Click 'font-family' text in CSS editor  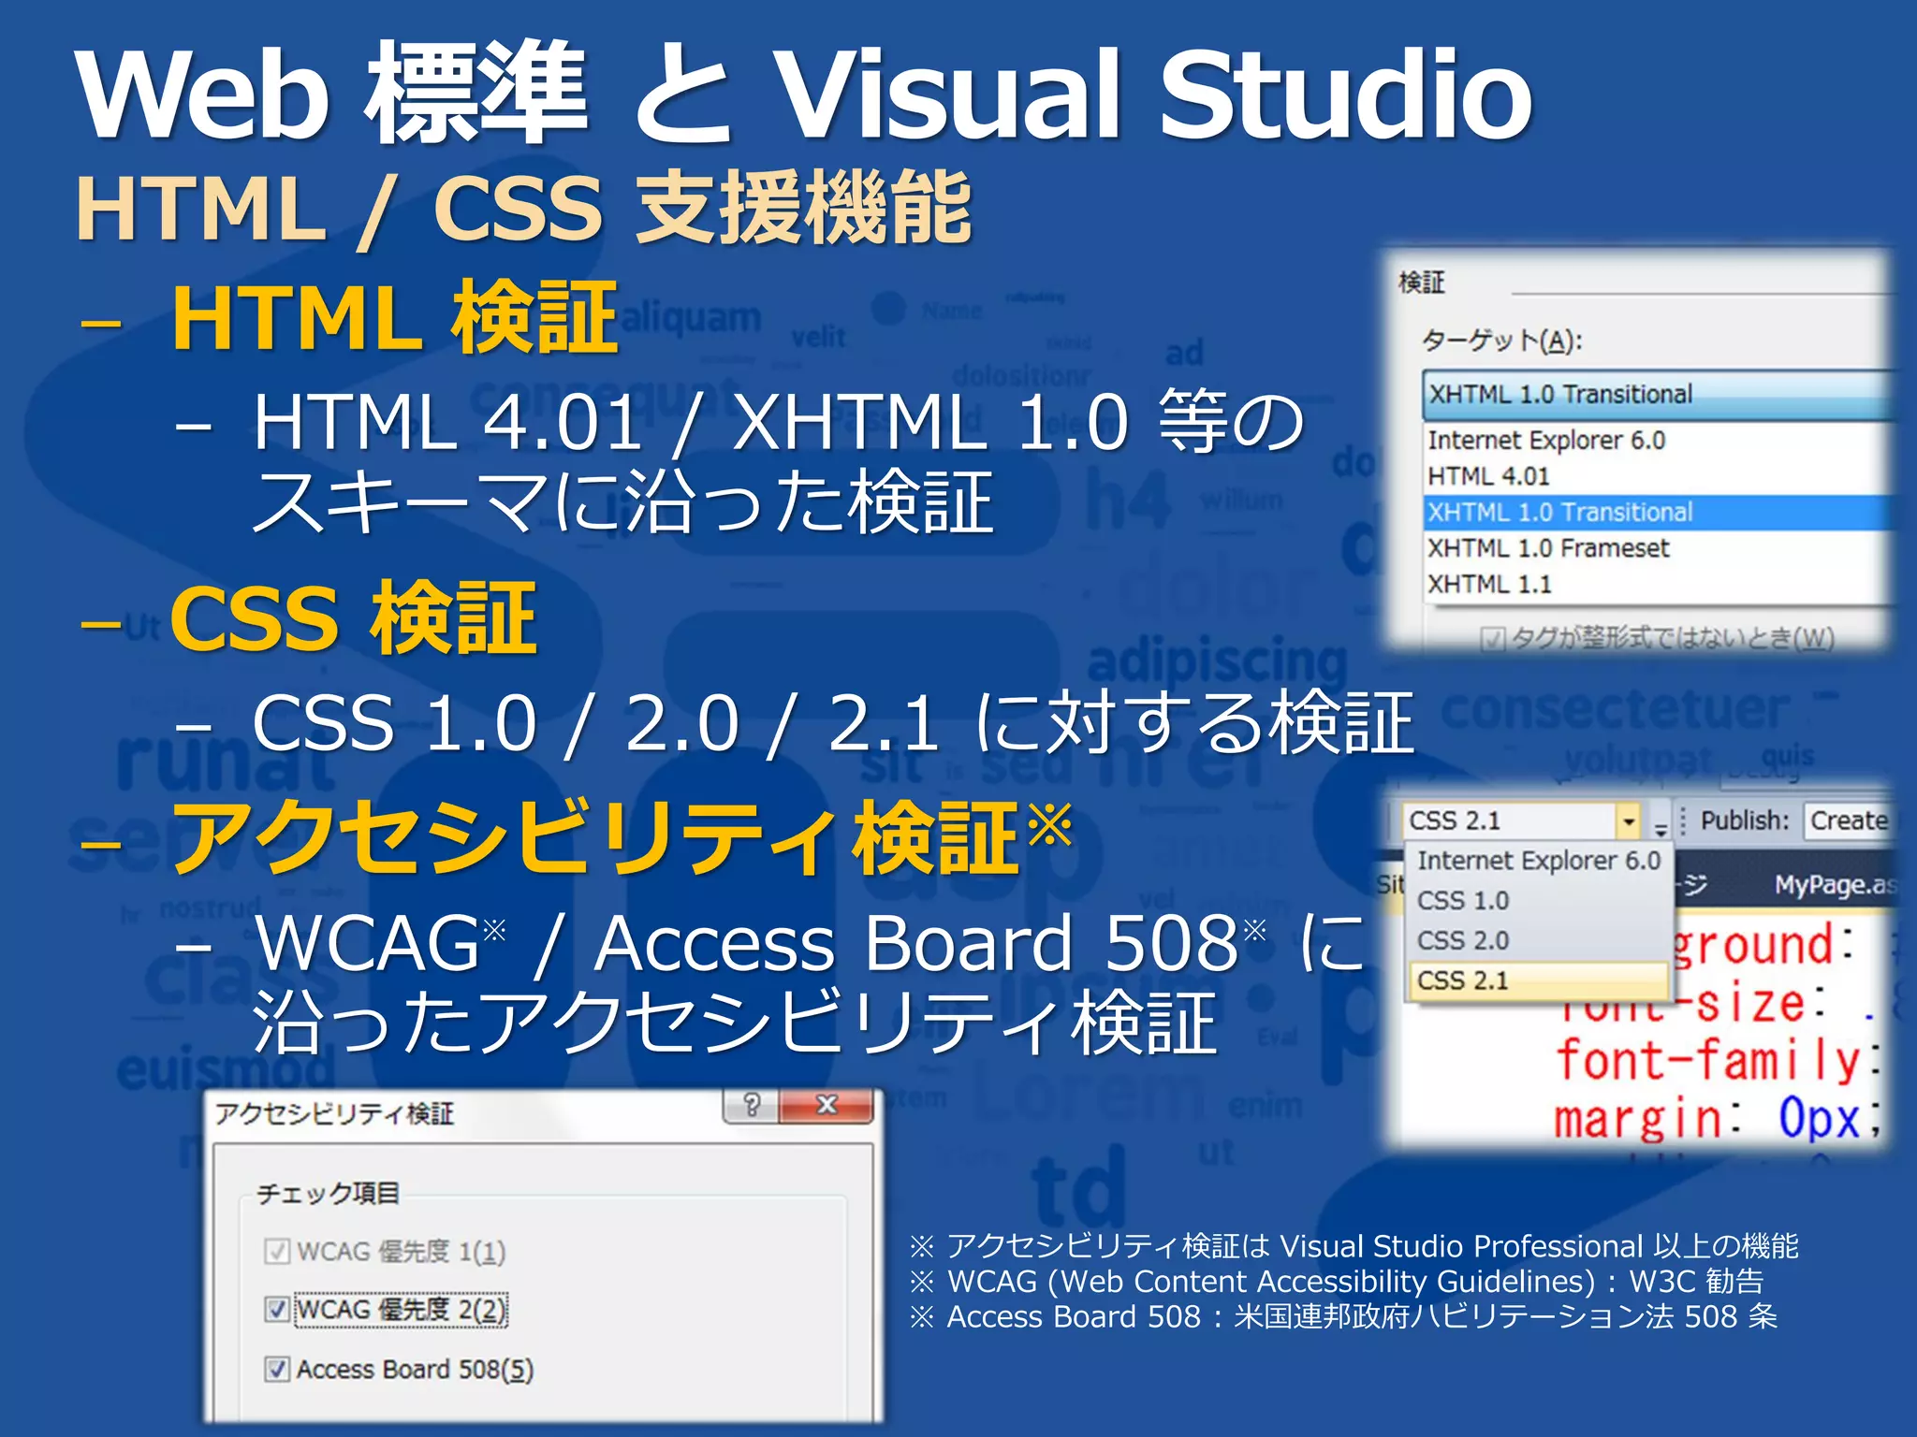click(x=1709, y=1061)
